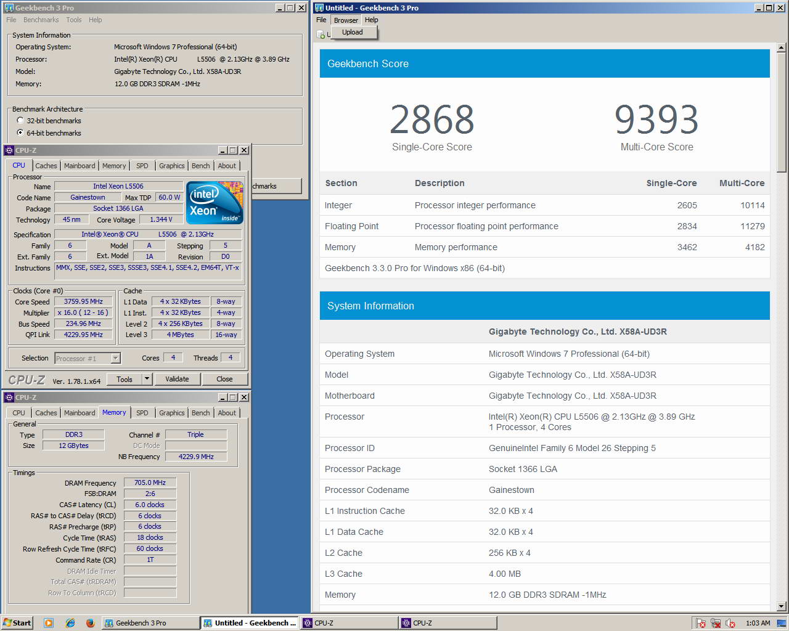The image size is (789, 631).
Task: Click the second CPU-Z taskbar button
Action: coord(448,623)
